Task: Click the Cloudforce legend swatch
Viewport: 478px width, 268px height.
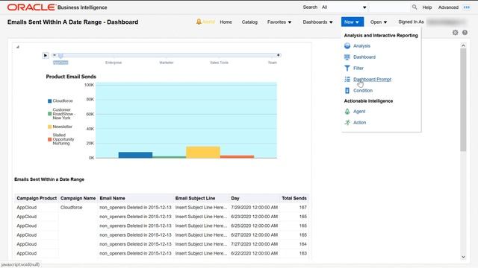Action: (x=50, y=101)
